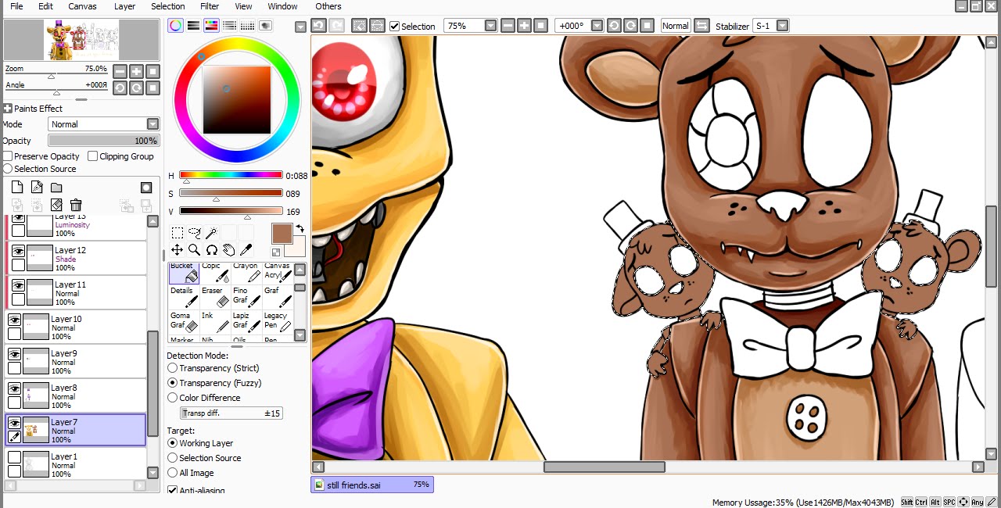Switch to still friends.sai document tab
Image resolution: width=1001 pixels, height=508 pixels.
(372, 485)
